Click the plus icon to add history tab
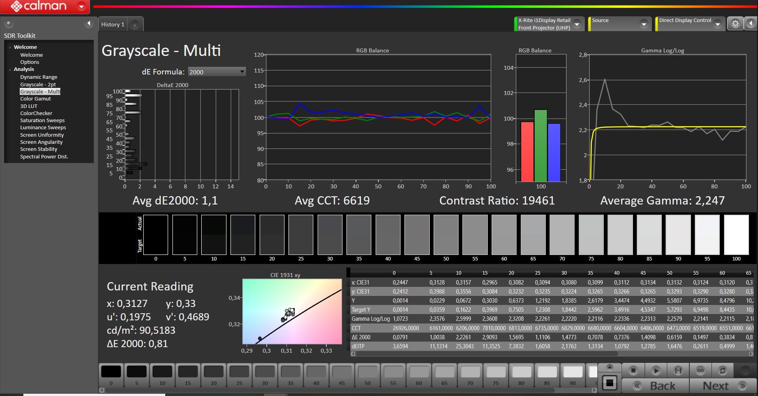This screenshot has height=396, width=758. [x=135, y=25]
